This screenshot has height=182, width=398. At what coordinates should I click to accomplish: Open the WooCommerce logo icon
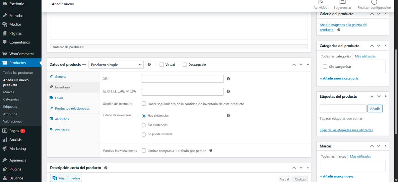pyautogui.click(x=5, y=54)
